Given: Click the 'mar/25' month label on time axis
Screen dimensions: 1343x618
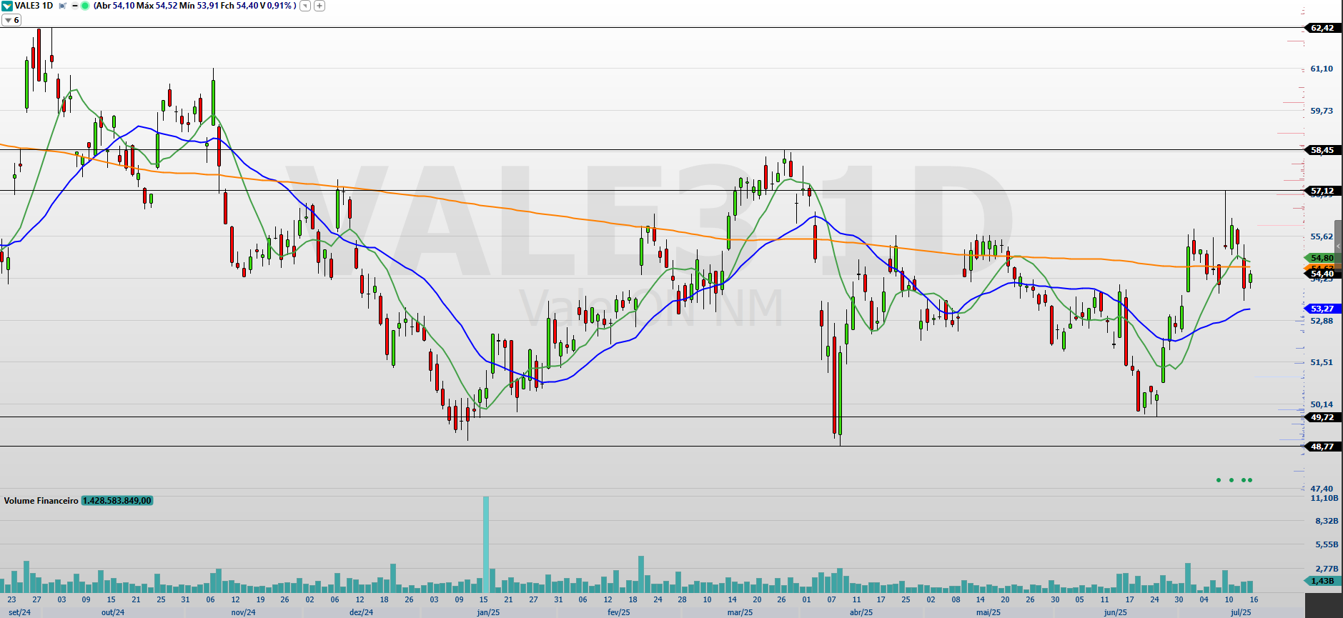Looking at the screenshot, I should pos(740,612).
